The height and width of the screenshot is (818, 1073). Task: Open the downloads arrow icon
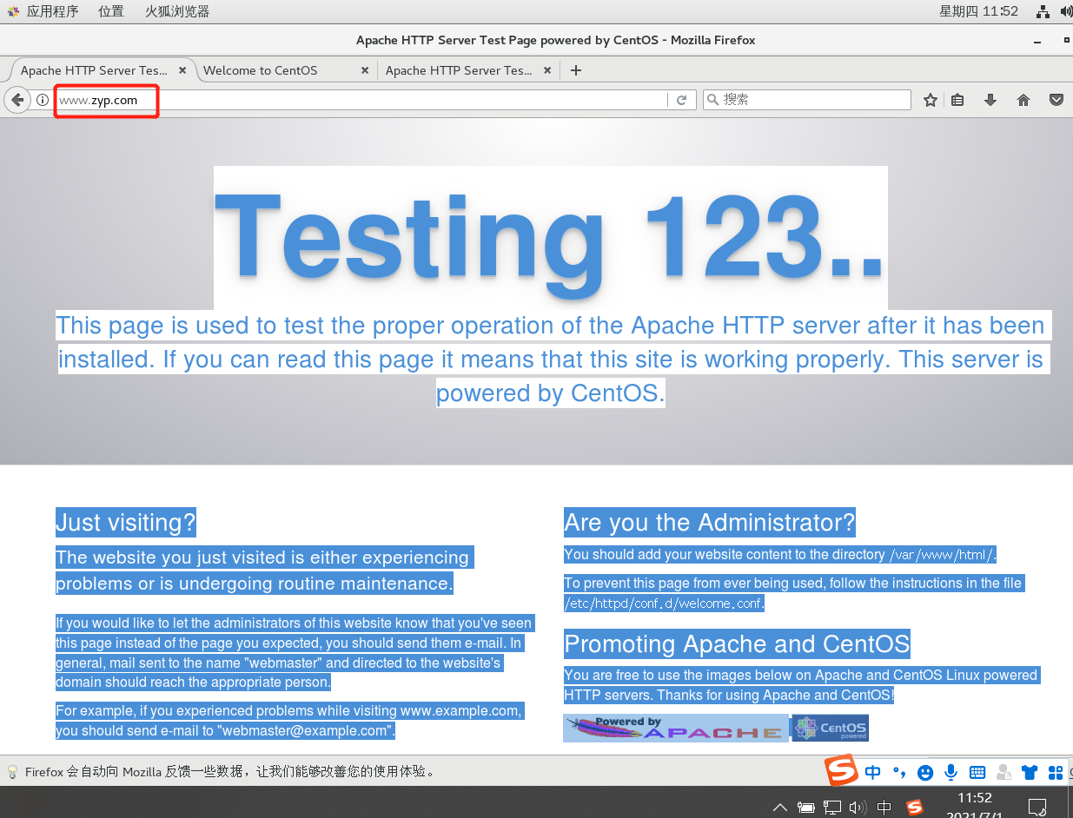point(990,100)
